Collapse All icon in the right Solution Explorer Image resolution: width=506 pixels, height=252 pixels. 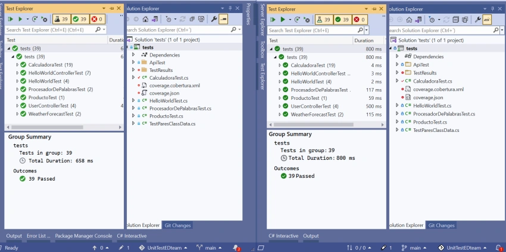[455, 20]
